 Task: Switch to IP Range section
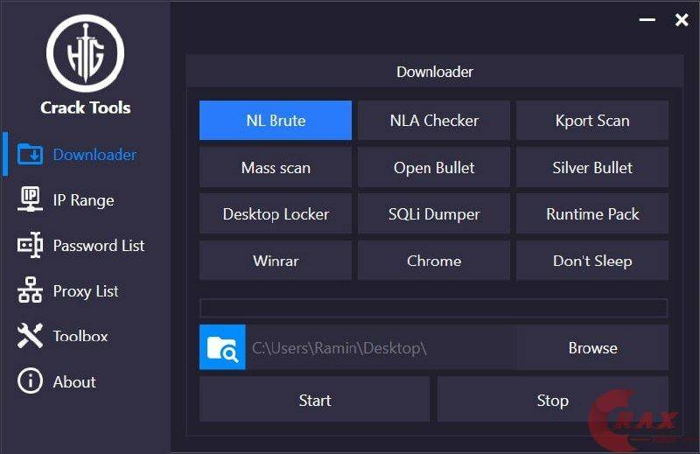click(83, 200)
